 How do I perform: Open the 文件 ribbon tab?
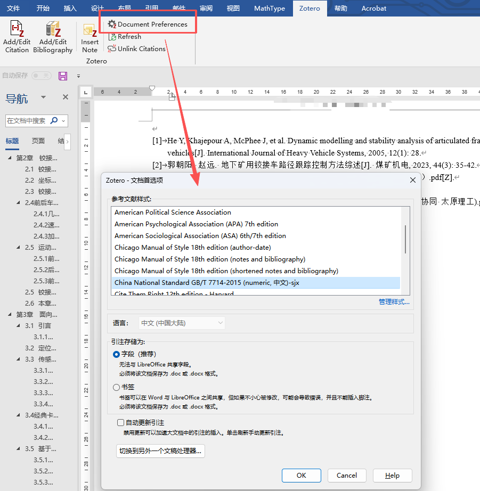click(13, 9)
